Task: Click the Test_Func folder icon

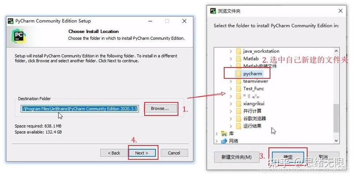Action: [x=238, y=89]
